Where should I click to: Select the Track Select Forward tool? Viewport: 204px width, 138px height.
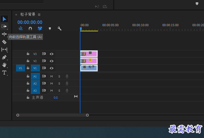4,26
